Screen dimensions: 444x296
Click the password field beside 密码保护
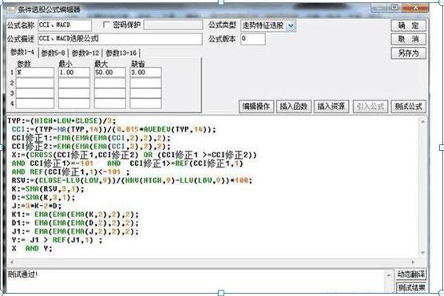(173, 25)
